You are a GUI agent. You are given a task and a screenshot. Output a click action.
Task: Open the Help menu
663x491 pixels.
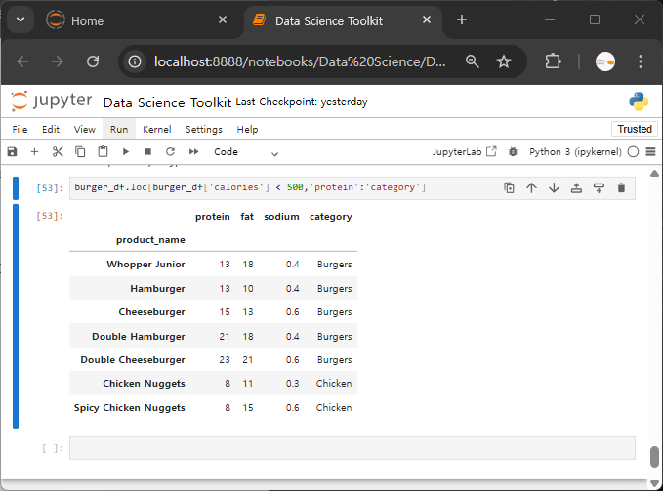[247, 129]
